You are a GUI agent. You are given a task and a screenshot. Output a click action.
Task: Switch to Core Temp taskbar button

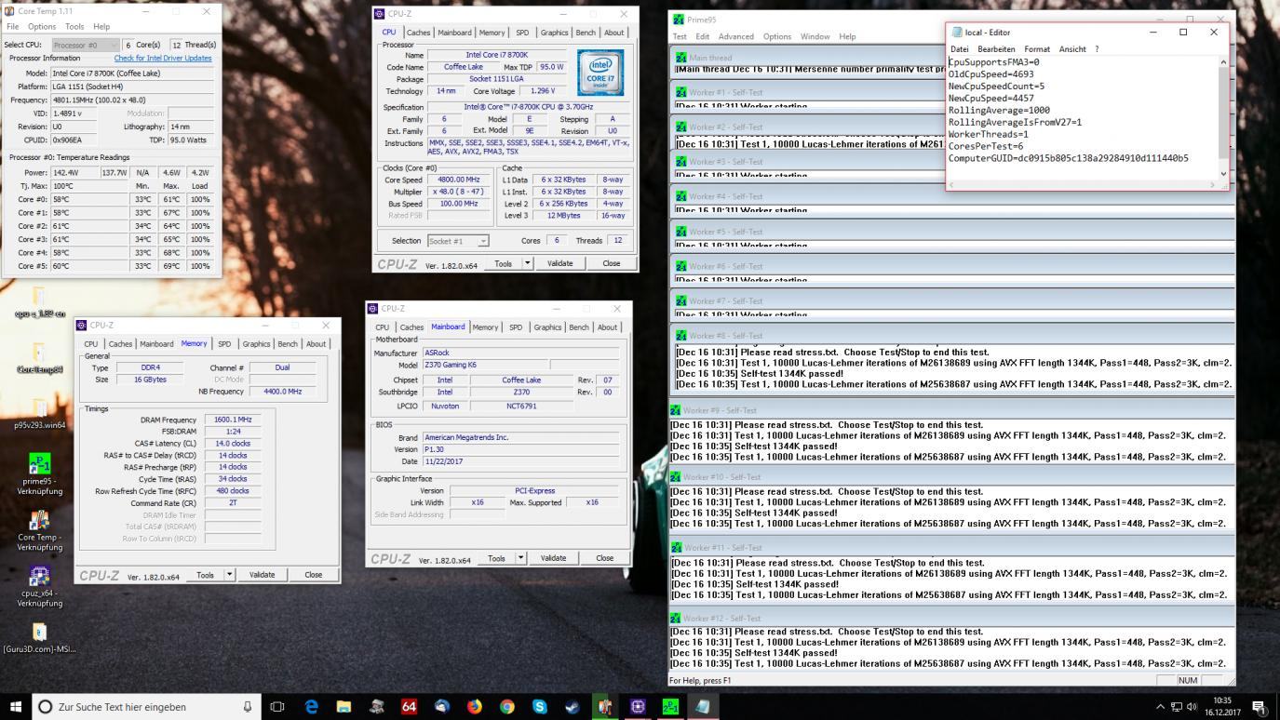pyautogui.click(x=605, y=706)
